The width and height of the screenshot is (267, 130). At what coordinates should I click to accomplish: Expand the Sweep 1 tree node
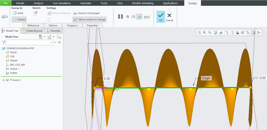click(3, 80)
